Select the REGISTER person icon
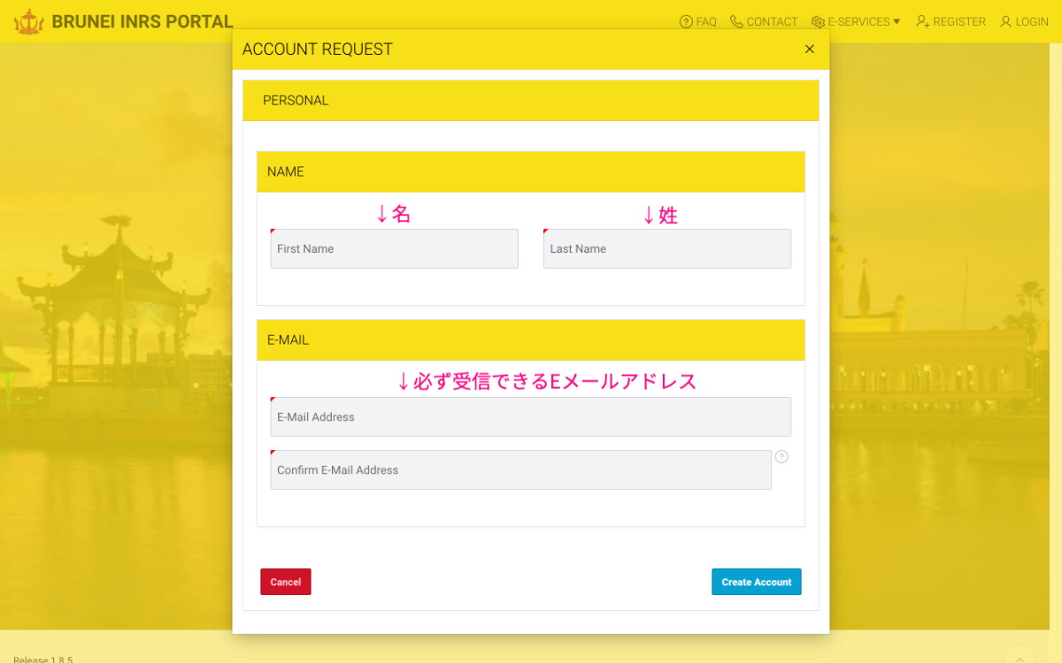Image resolution: width=1062 pixels, height=663 pixels. (x=922, y=21)
